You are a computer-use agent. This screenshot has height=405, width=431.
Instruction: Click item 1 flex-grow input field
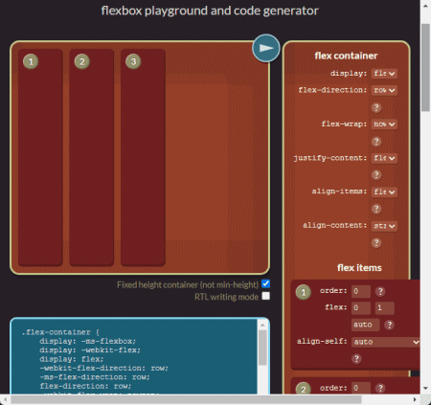point(361,307)
